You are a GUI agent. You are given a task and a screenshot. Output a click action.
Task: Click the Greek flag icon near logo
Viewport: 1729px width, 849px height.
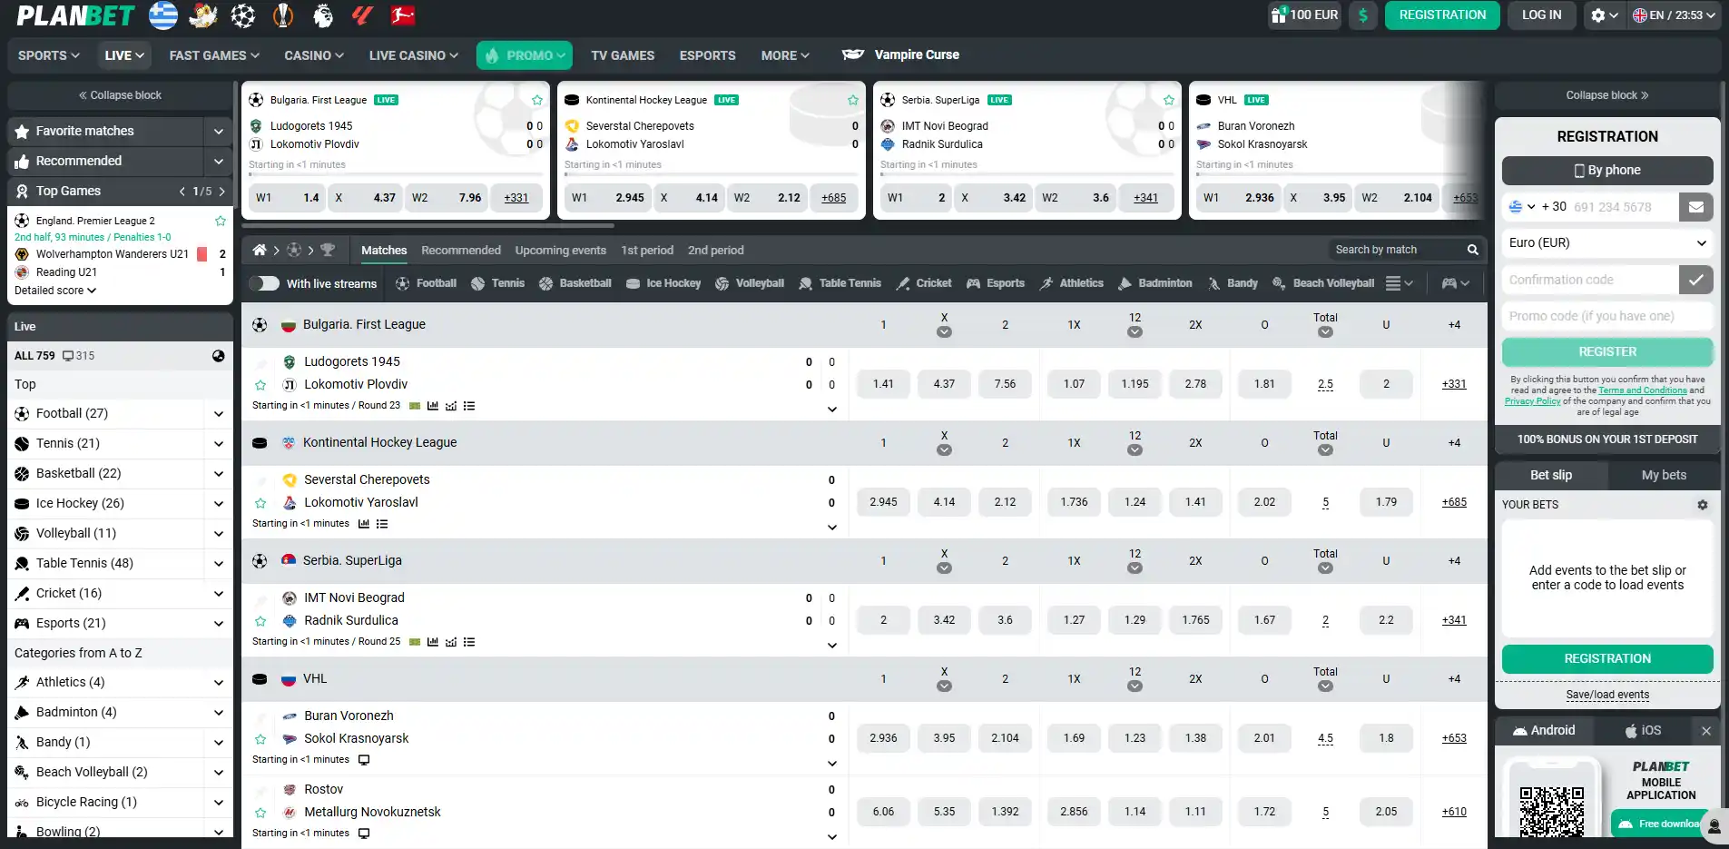point(163,15)
